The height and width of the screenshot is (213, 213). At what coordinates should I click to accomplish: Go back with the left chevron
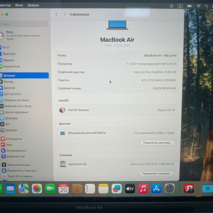[x=57, y=14]
